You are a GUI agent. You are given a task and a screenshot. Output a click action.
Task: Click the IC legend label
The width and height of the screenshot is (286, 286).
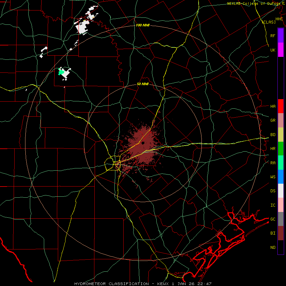tap(273, 205)
